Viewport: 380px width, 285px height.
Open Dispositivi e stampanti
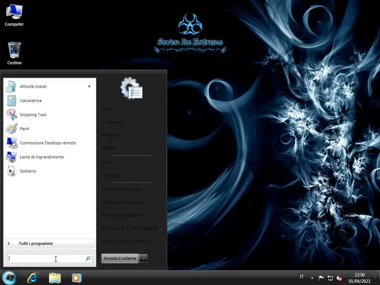click(123, 202)
